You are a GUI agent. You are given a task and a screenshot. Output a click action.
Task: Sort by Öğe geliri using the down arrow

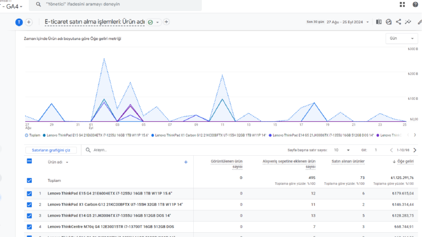click(394, 162)
